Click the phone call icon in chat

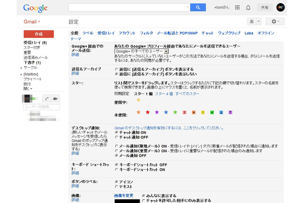coord(47,99)
